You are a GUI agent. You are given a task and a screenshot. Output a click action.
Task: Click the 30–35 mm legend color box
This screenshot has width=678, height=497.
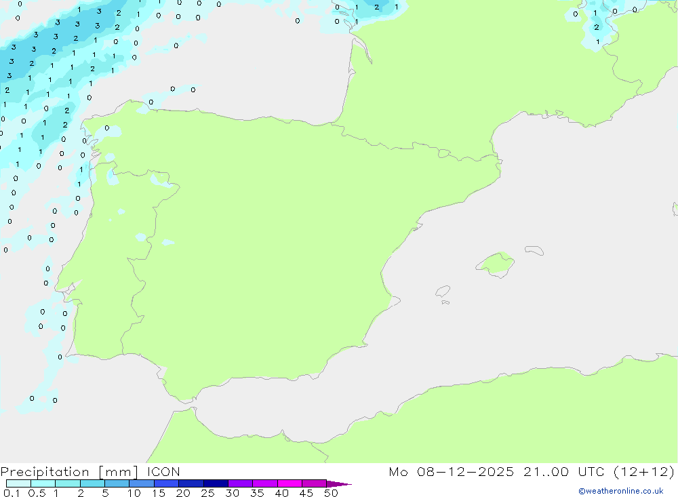pyautogui.click(x=241, y=483)
